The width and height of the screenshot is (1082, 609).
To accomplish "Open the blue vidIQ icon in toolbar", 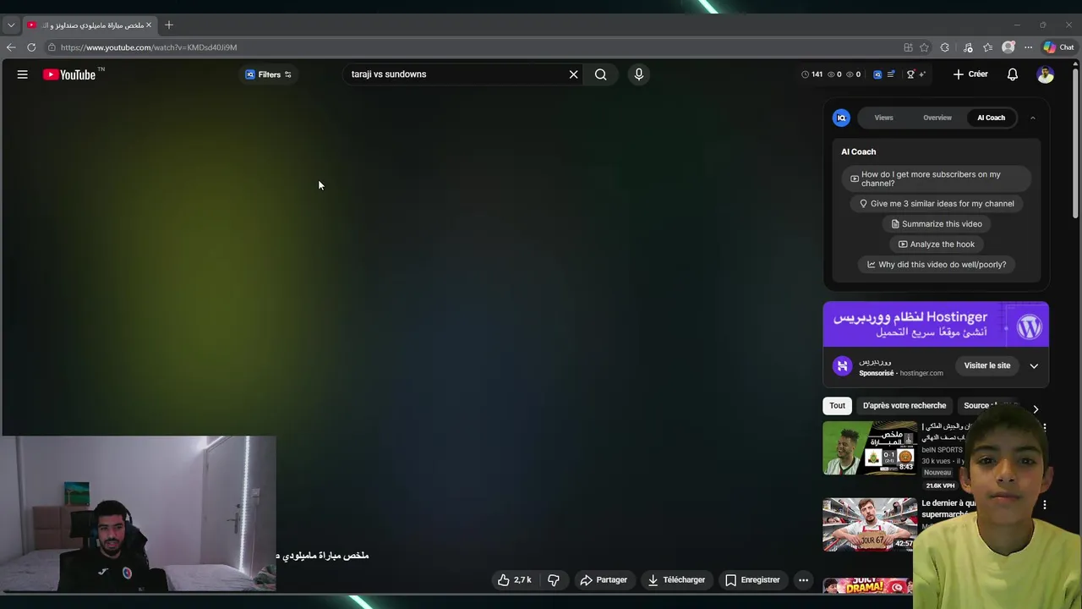I will click(x=877, y=74).
